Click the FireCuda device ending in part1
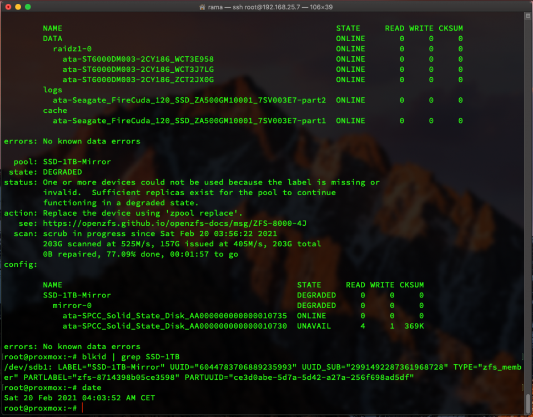The image size is (533, 417). pyautogui.click(x=189, y=121)
